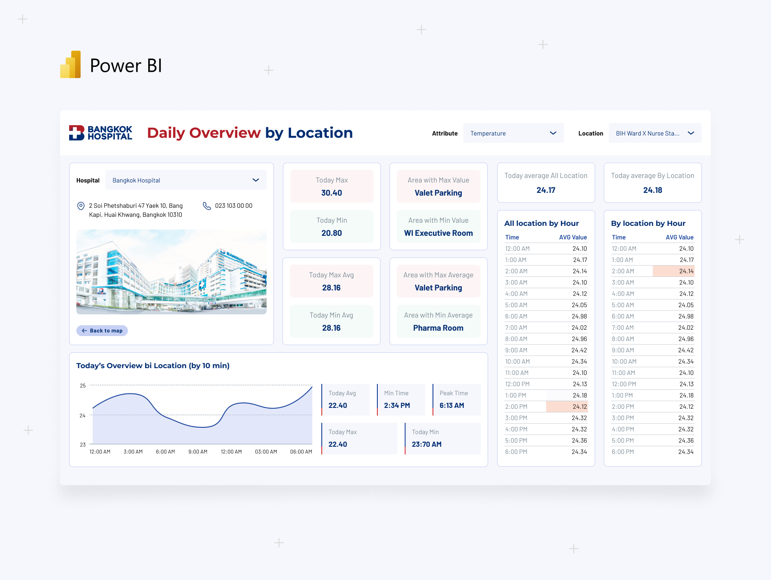The image size is (771, 580).
Task: Click the phone icon next to 023 103 00 00
Action: tap(207, 206)
